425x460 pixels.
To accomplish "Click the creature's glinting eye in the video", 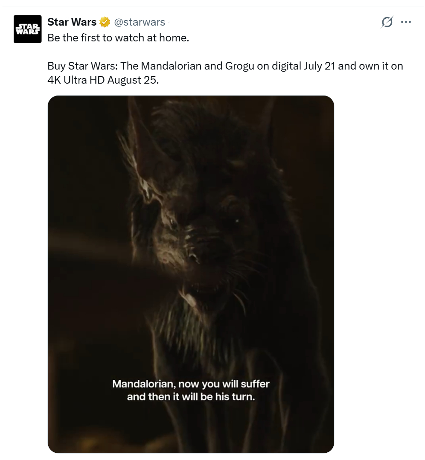I will 237,221.
